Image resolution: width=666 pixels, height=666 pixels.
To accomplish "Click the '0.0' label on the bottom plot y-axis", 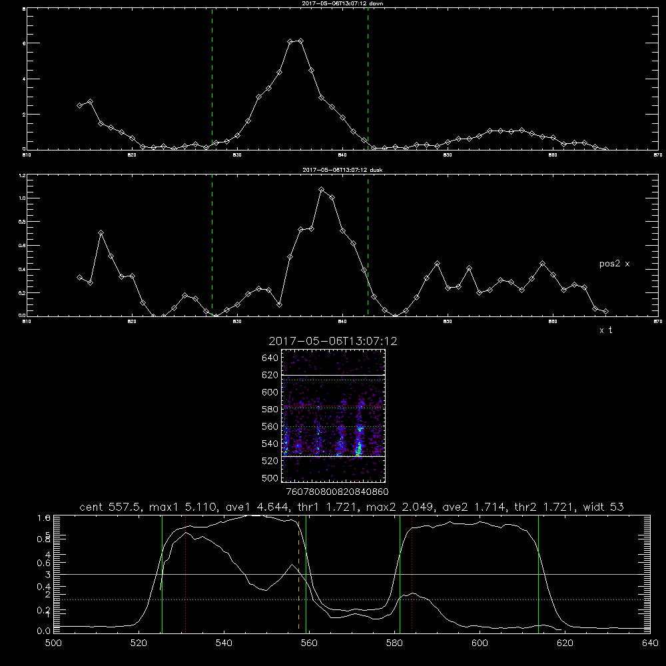I will tap(44, 631).
